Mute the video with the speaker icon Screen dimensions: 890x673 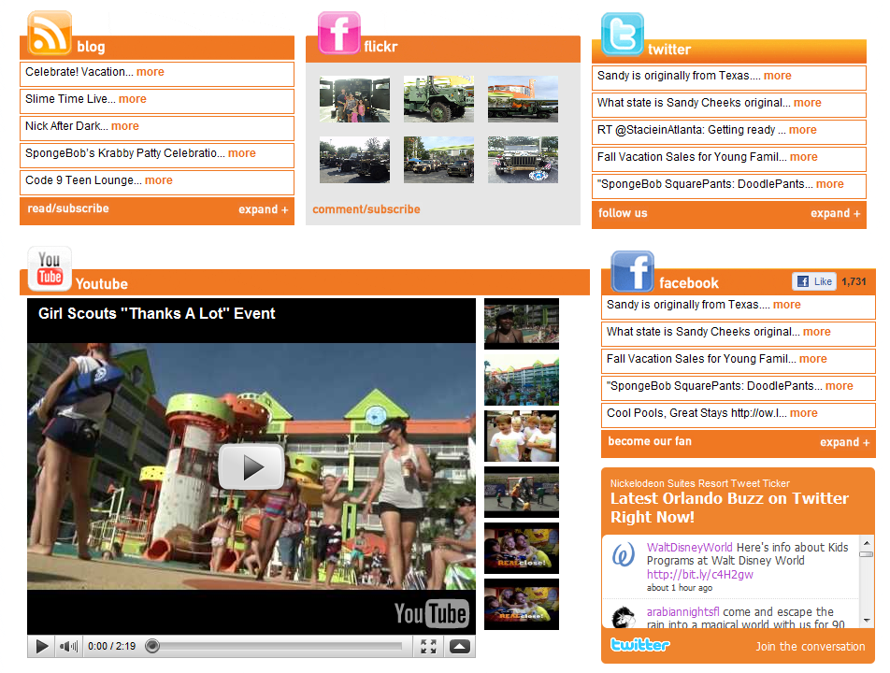pos(68,646)
